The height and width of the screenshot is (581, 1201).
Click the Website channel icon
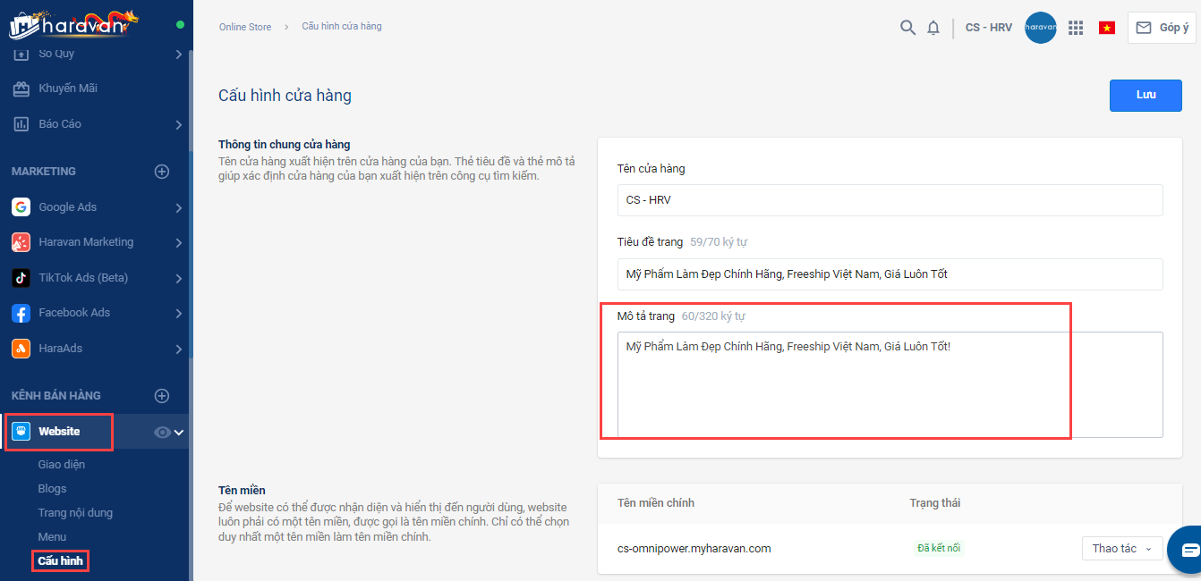pyautogui.click(x=21, y=432)
